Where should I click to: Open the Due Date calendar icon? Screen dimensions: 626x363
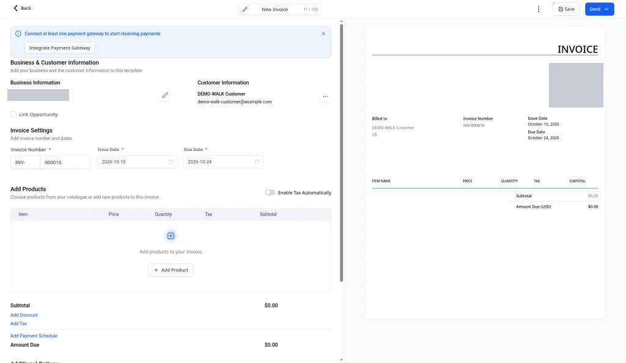coord(257,161)
